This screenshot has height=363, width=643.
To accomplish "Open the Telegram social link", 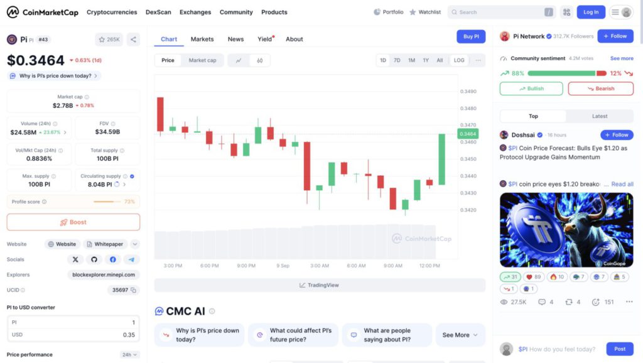I will click(131, 259).
